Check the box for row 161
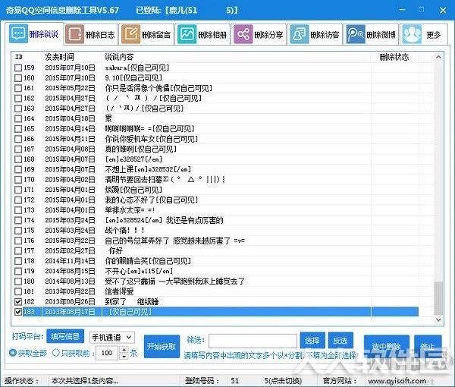 pyautogui.click(x=18, y=88)
